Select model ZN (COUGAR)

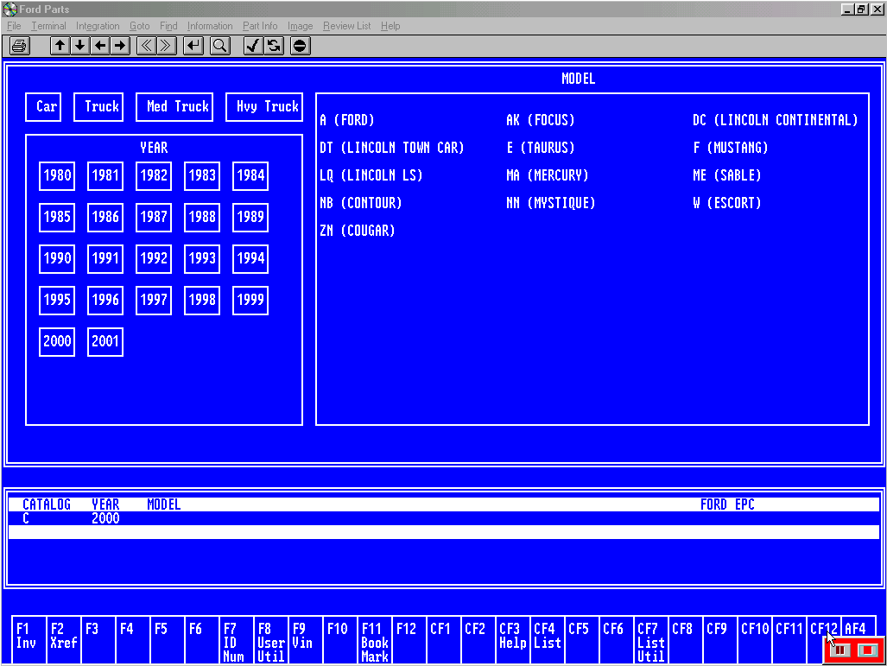(x=358, y=231)
